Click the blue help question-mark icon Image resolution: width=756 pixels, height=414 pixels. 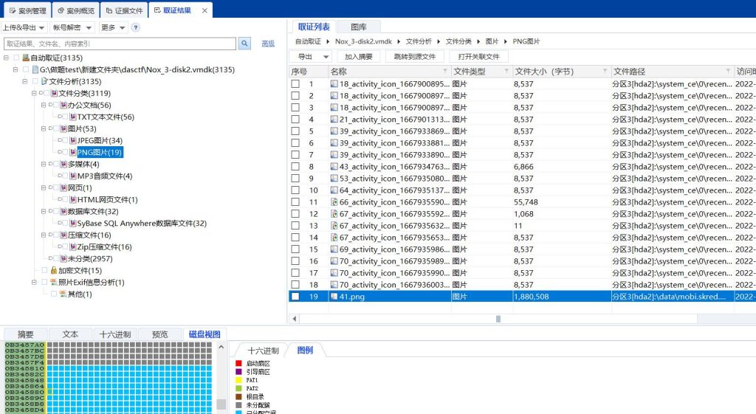(x=135, y=27)
